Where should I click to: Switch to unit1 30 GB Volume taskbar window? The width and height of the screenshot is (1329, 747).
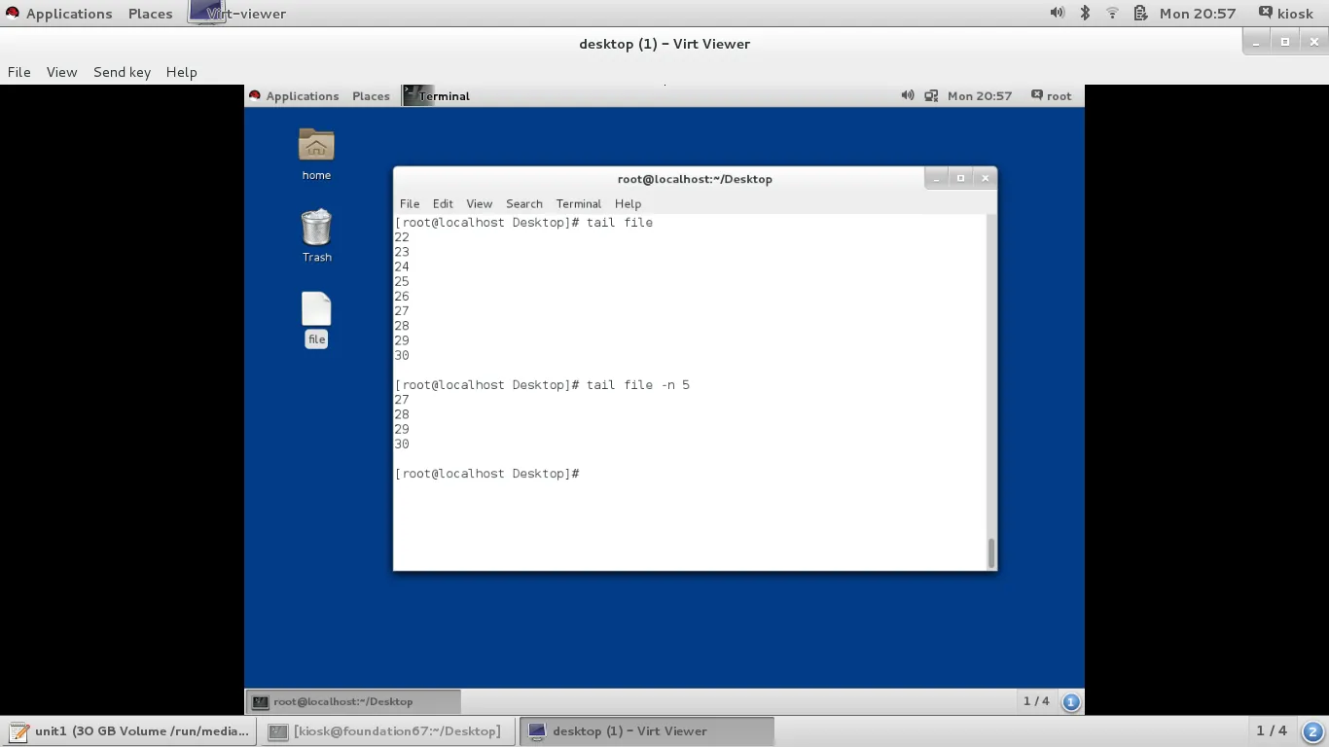pos(129,731)
